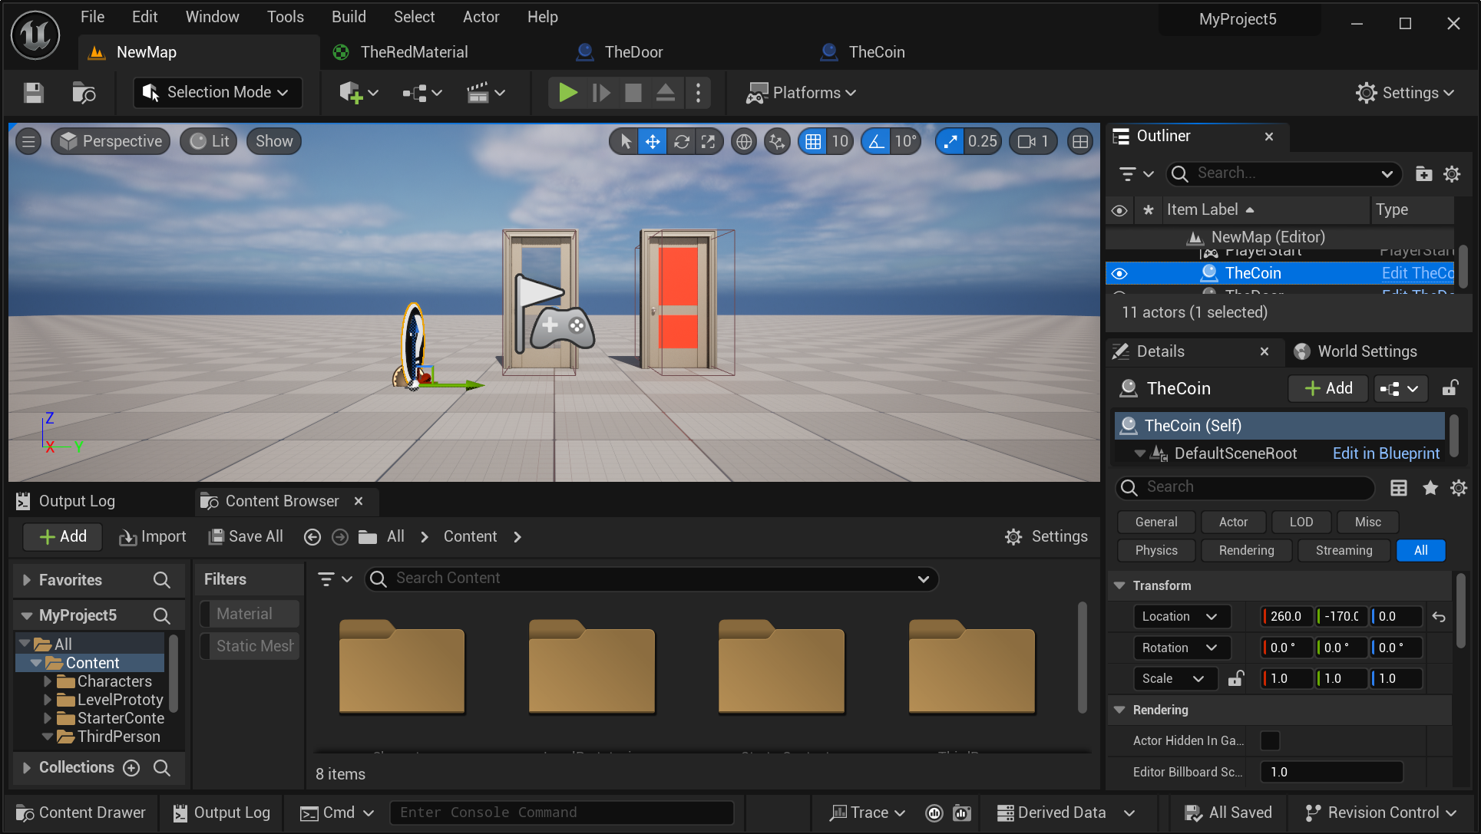Click the Enter Console Command field
This screenshot has width=1481, height=834.
point(561,813)
